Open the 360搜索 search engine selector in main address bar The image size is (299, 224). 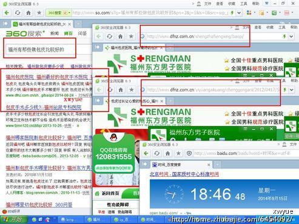tap(59, 13)
